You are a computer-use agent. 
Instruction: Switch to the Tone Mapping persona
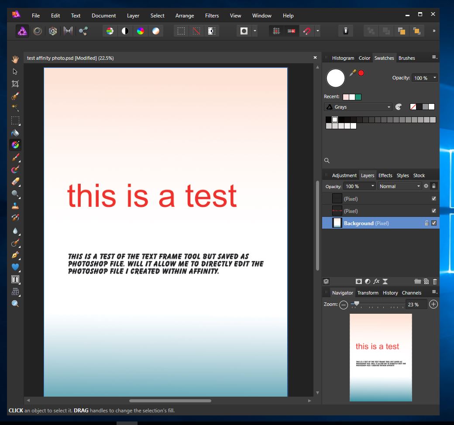coord(68,31)
